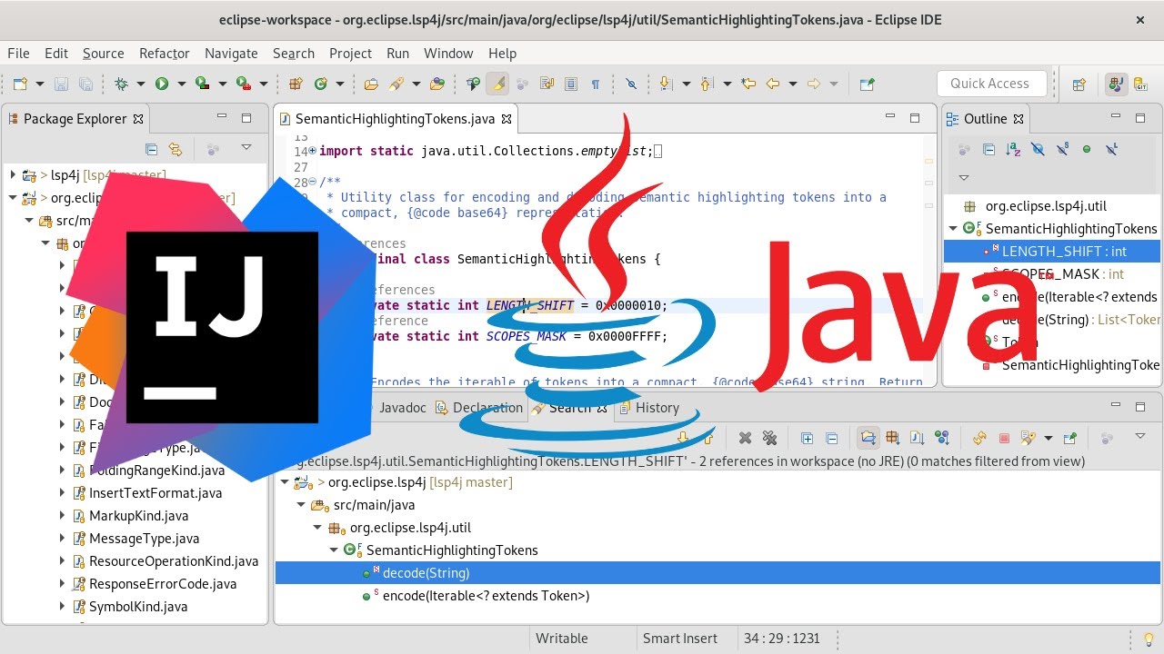The image size is (1164, 654).
Task: Collapse all in Outline view toolbar
Action: (x=988, y=149)
